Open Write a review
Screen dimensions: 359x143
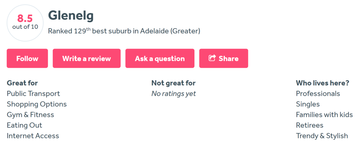coord(86,59)
